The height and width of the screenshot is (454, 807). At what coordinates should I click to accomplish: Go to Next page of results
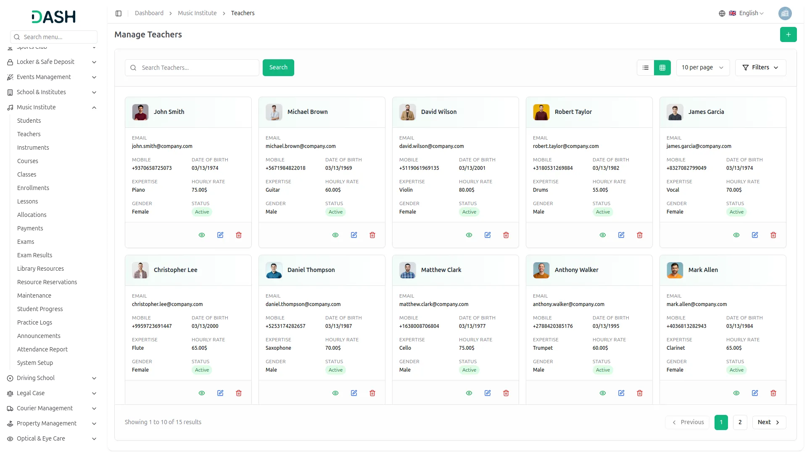769,422
